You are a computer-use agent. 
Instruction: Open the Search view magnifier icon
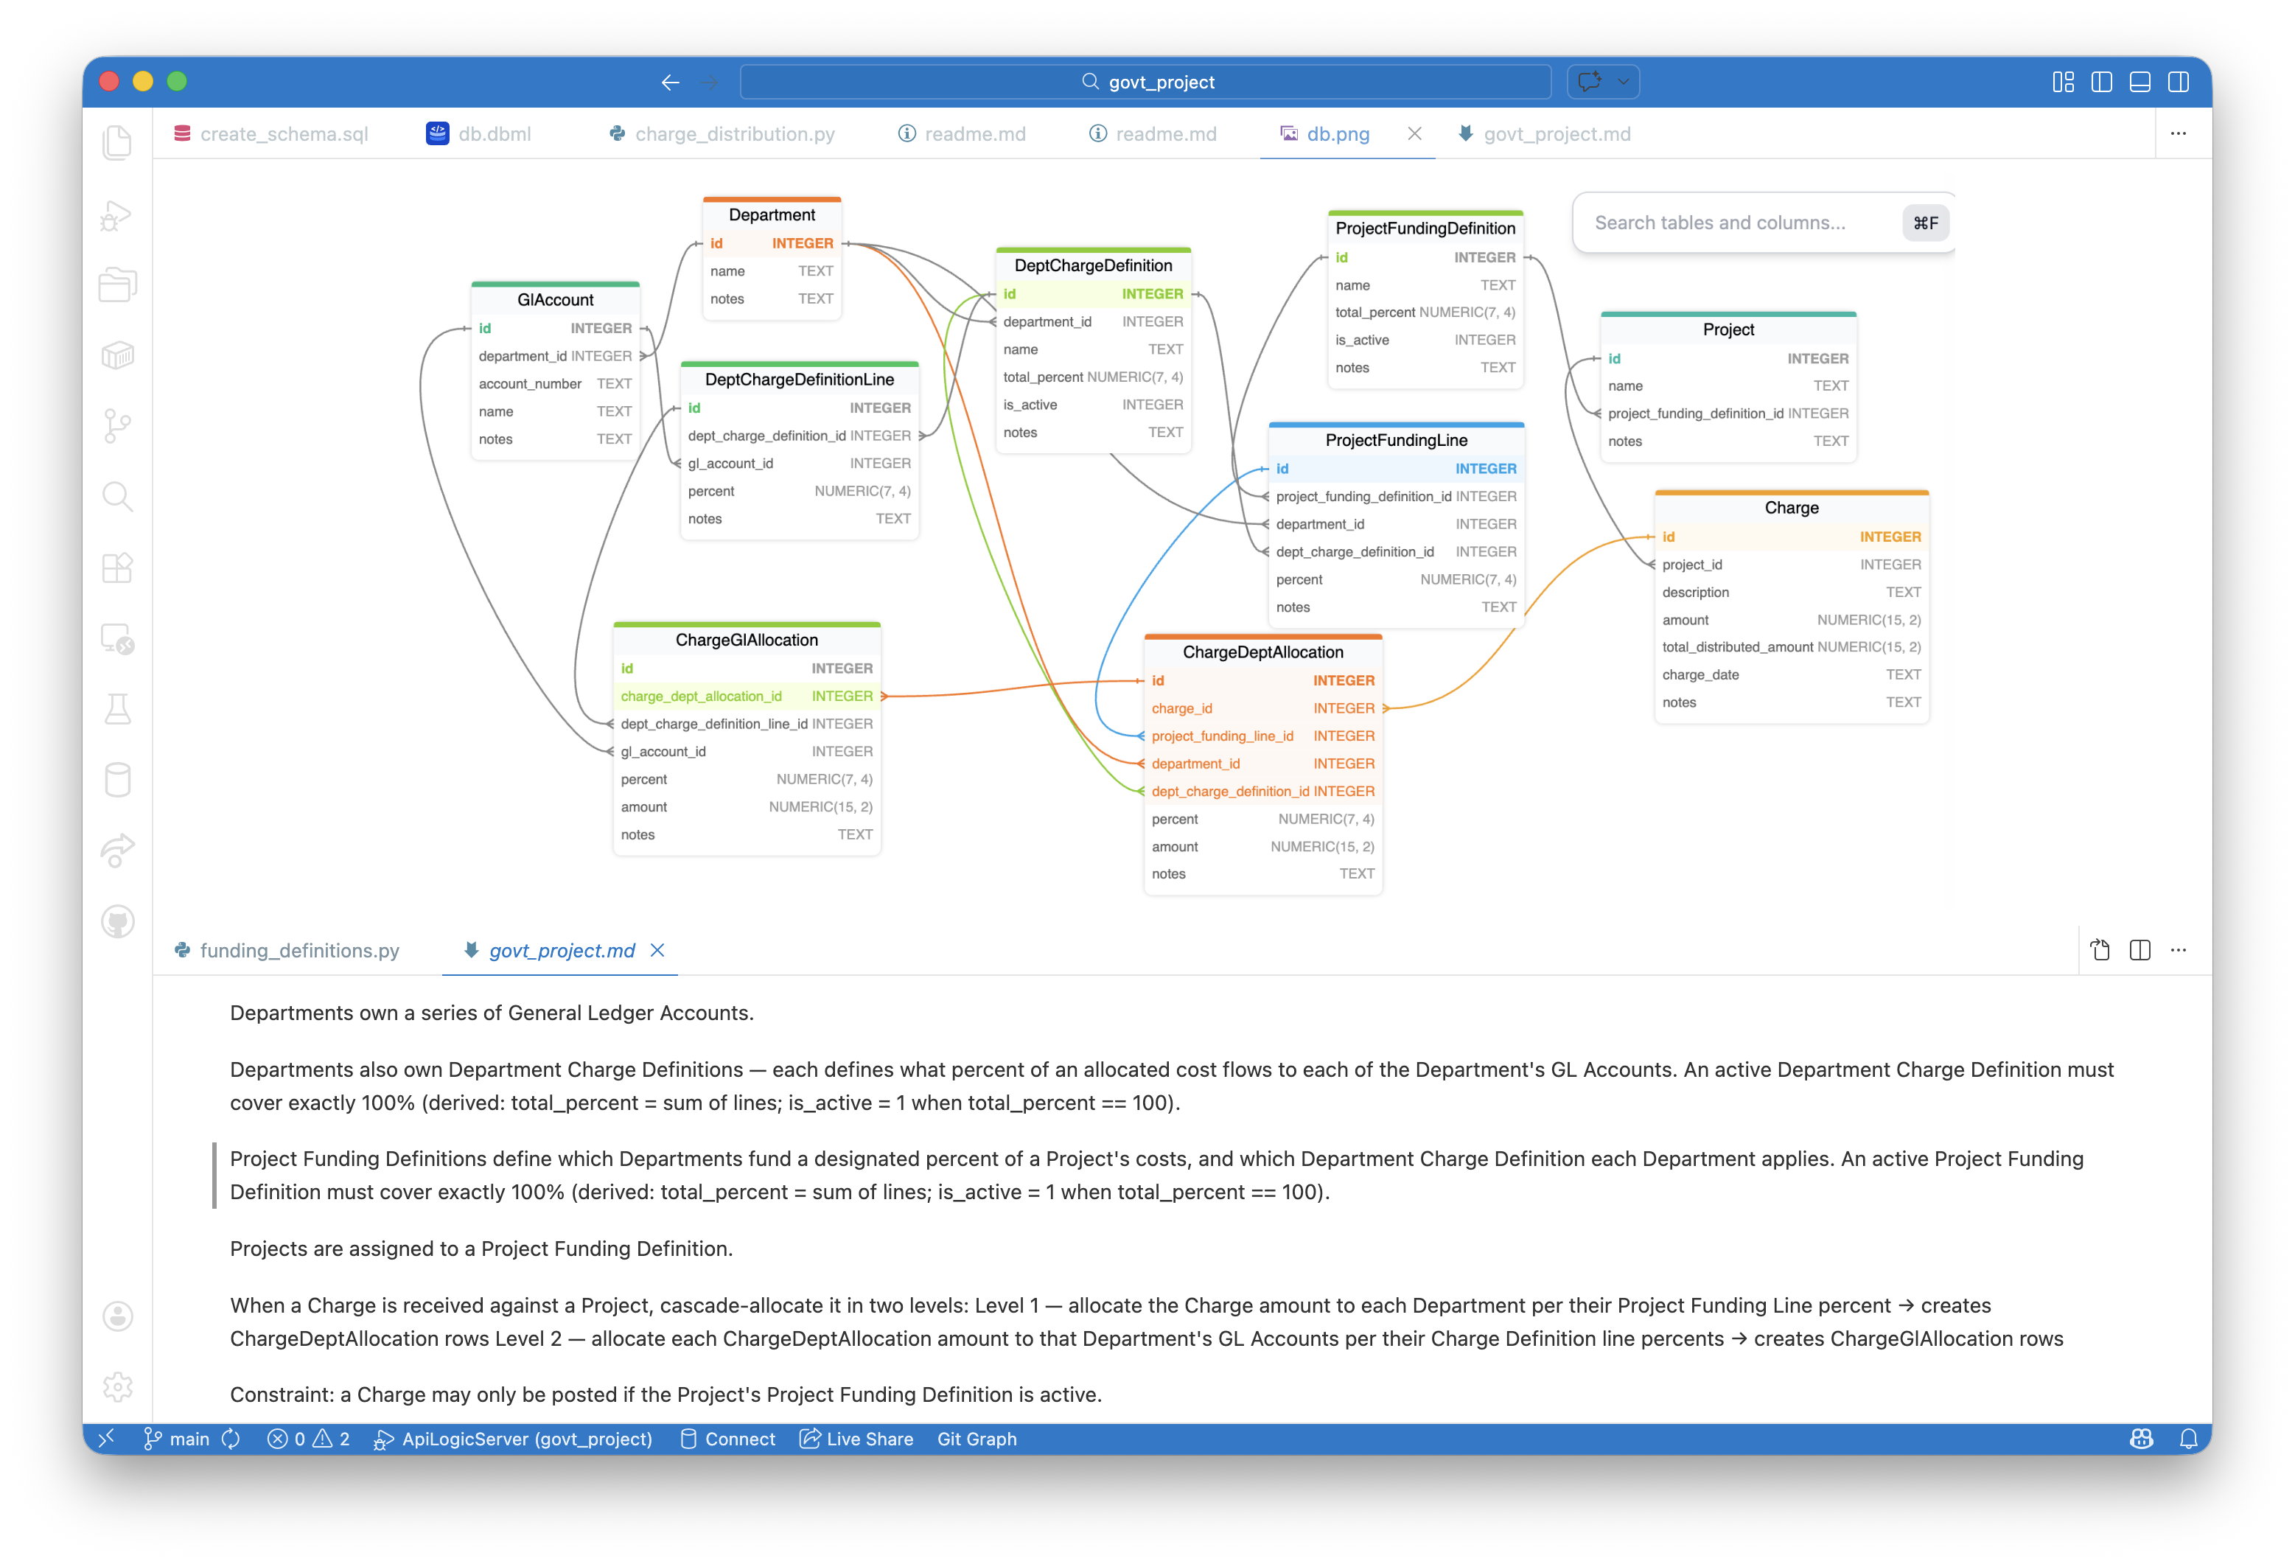[117, 497]
